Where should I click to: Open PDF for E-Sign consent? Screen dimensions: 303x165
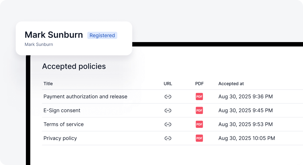199,110
